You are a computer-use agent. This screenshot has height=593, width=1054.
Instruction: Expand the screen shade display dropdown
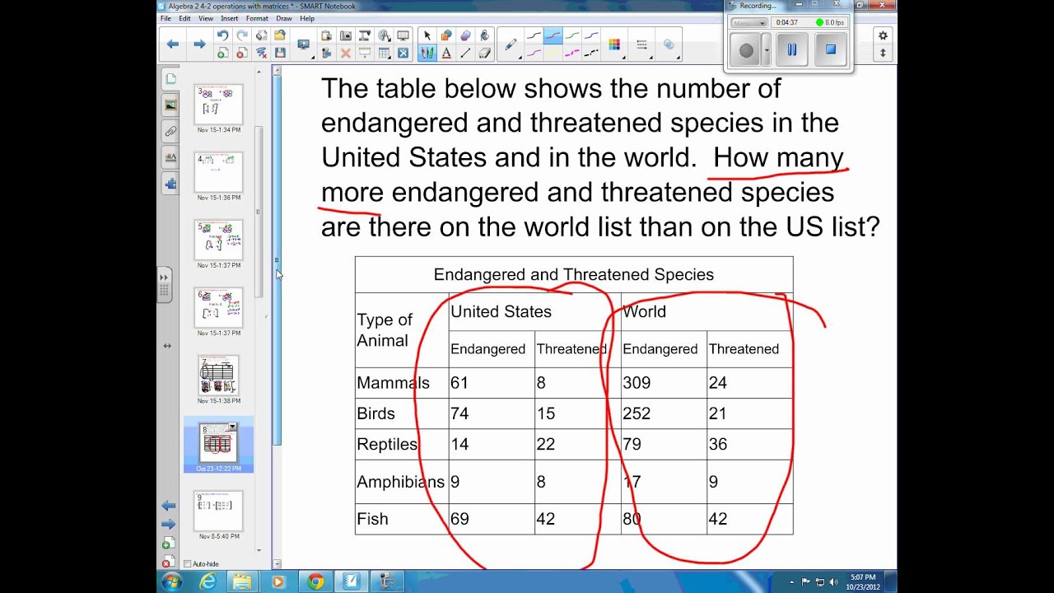pos(304,44)
